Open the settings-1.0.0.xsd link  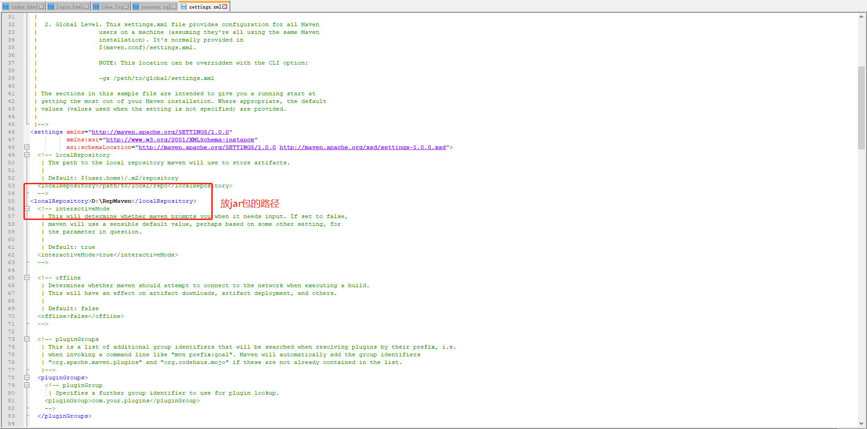coord(363,147)
